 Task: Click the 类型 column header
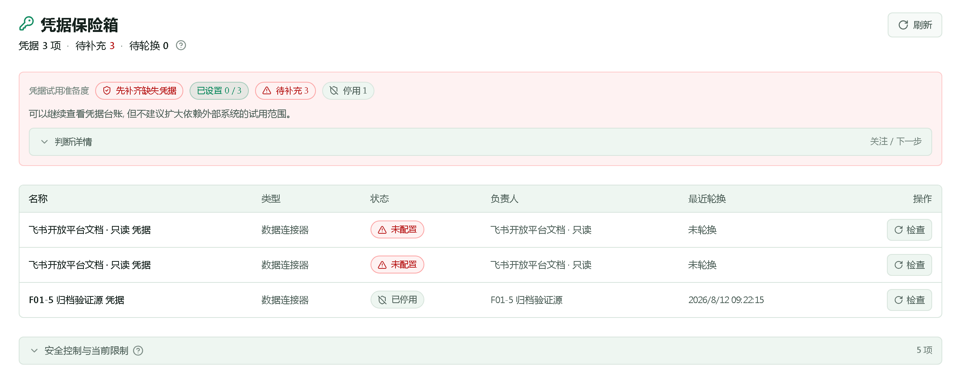(271, 199)
